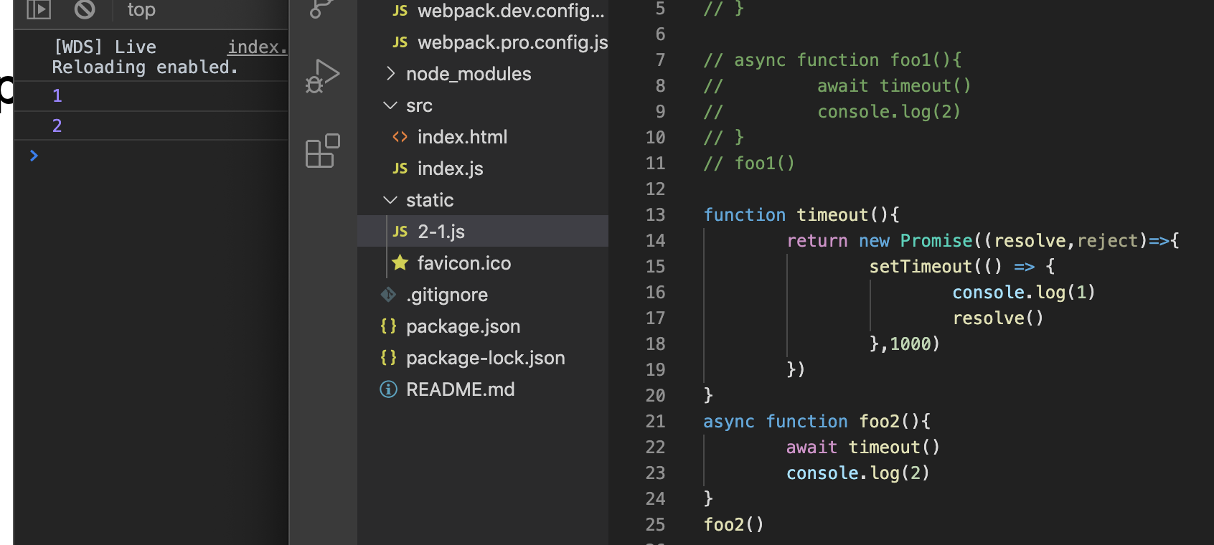The image size is (1214, 545).
Task: Click the JS icon beside index.js
Action: (x=400, y=169)
